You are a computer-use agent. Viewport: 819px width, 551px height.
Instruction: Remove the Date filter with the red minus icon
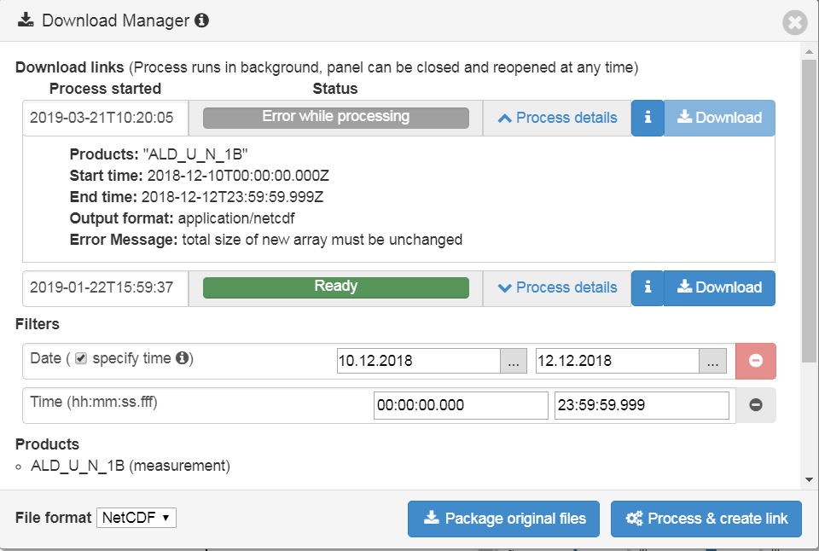click(x=755, y=360)
